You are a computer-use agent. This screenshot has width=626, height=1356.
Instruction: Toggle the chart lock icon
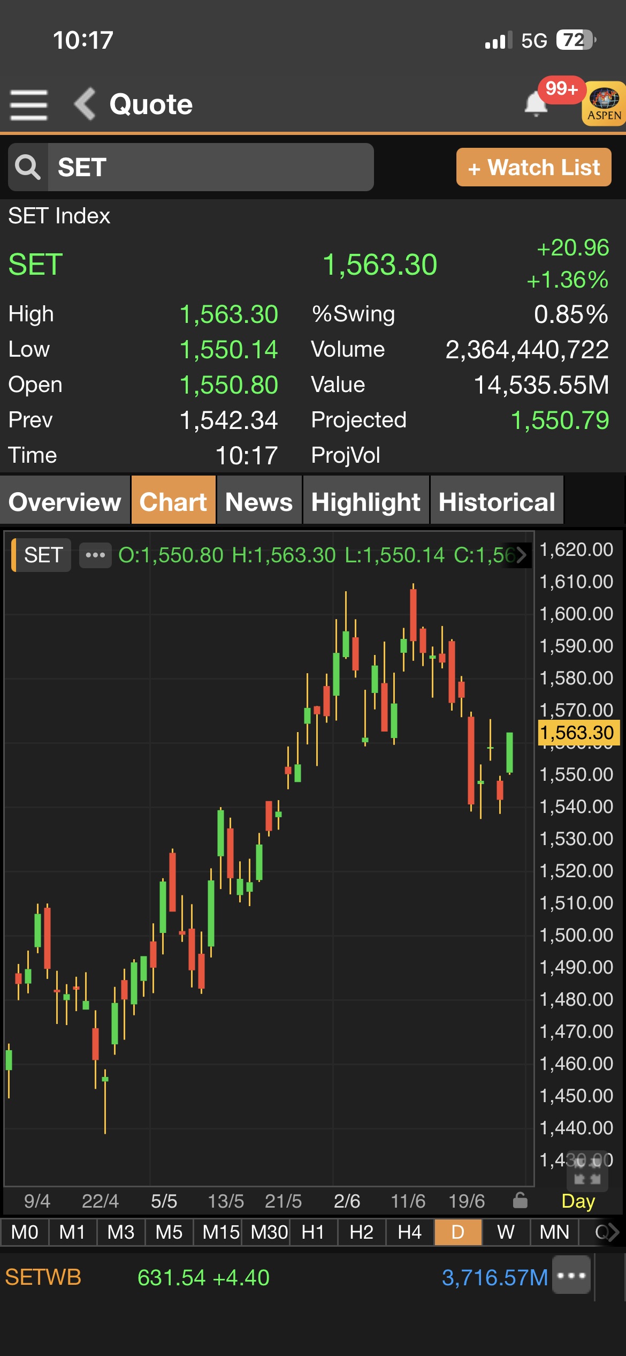point(520,1201)
